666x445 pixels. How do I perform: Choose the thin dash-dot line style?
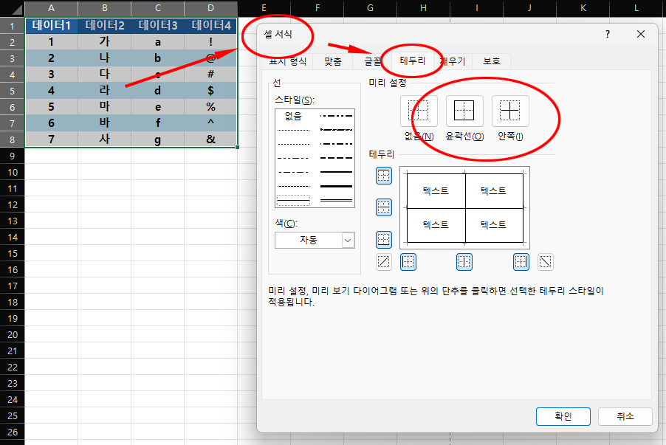(293, 172)
